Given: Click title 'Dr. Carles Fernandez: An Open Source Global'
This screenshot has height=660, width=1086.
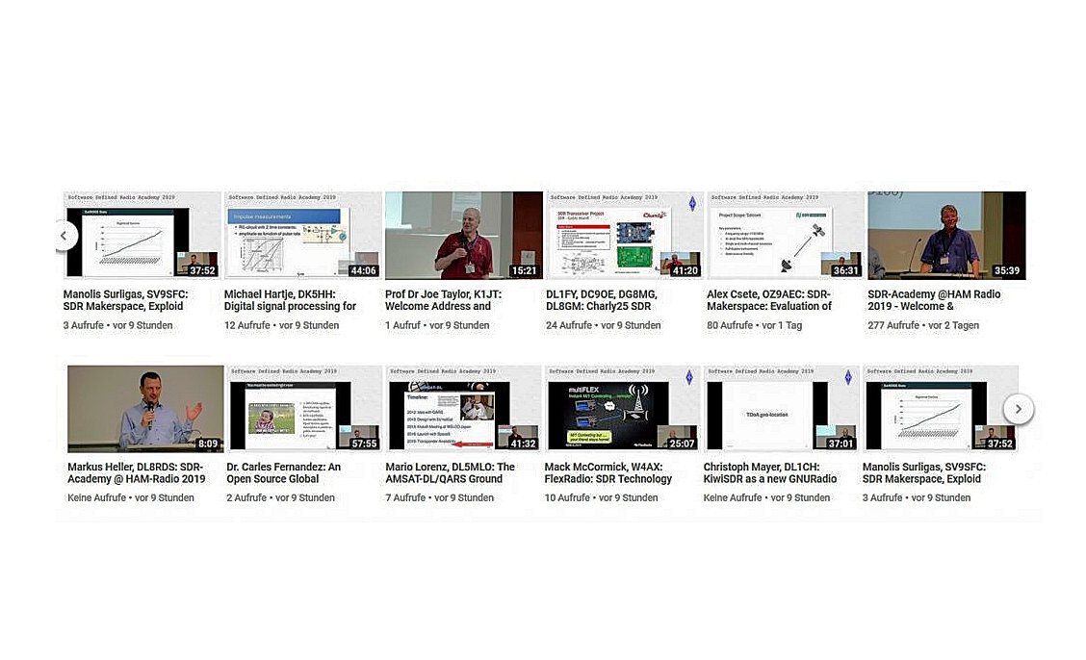Looking at the screenshot, I should click(283, 472).
